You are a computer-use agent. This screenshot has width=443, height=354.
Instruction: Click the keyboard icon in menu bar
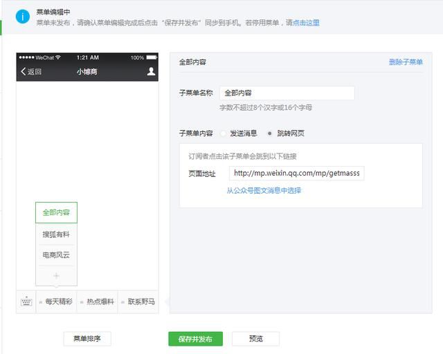click(x=26, y=301)
